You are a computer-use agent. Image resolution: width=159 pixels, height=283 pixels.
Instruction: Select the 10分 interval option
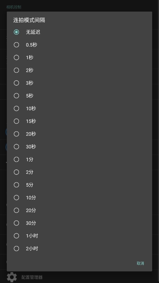coord(79,198)
